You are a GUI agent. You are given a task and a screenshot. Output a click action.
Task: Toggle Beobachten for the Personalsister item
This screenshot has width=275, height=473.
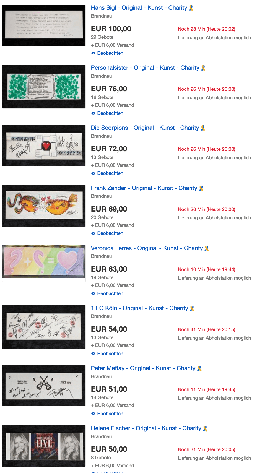tap(107, 113)
